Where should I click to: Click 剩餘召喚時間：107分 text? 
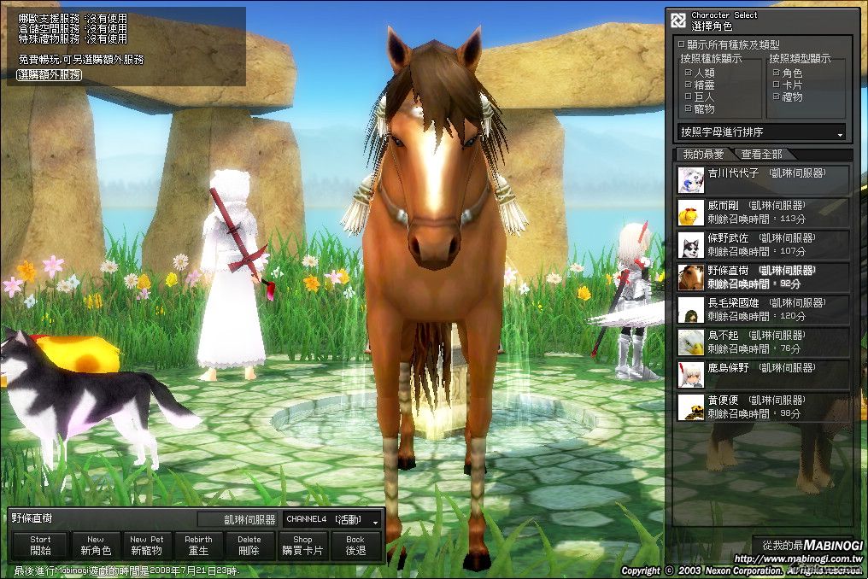click(x=756, y=251)
